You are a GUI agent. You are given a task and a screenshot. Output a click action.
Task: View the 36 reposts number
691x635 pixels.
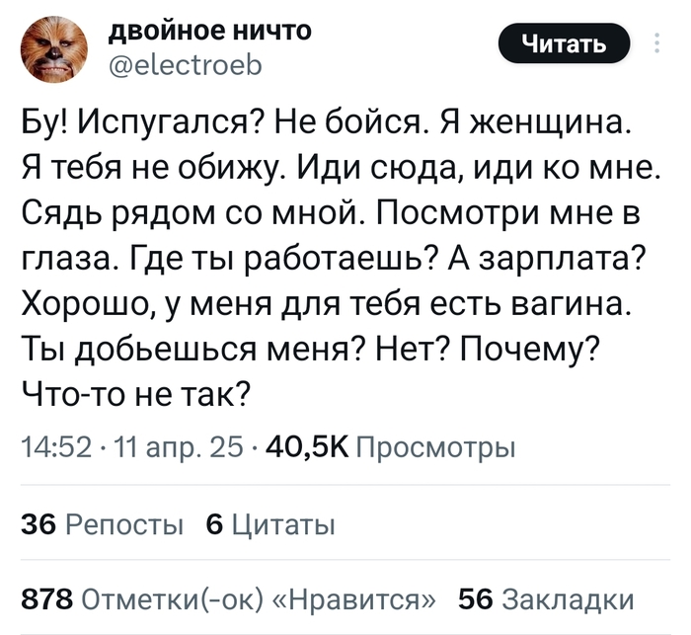pyautogui.click(x=38, y=524)
